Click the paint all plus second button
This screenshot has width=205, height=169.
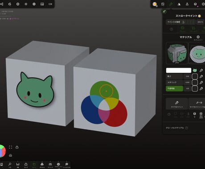[x=197, y=104]
